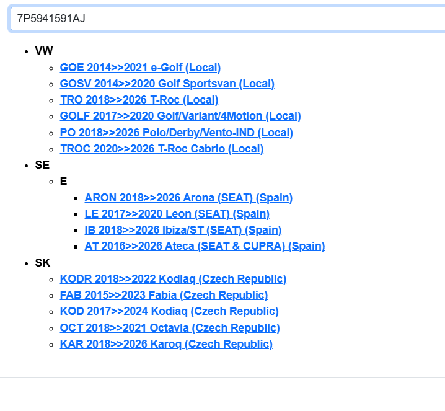
Task: Open GOLF 2017>>2020 Golf/Variant/4Motion link
Action: (x=180, y=116)
